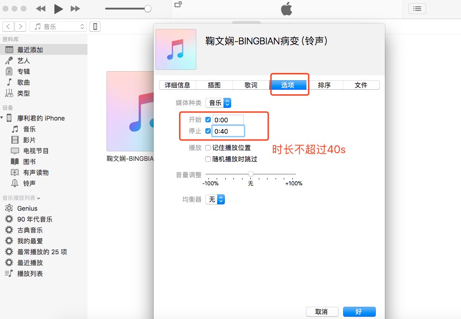Collapse the 廖利君的 iPhone device tree
461x319 pixels.
click(x=2, y=118)
